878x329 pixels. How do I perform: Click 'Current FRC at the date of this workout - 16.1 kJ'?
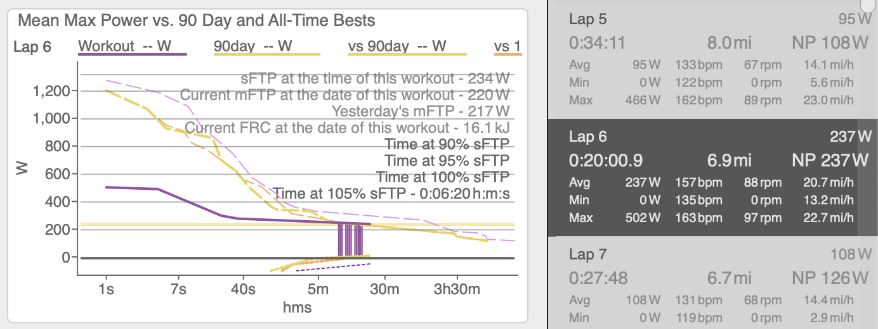tap(347, 127)
